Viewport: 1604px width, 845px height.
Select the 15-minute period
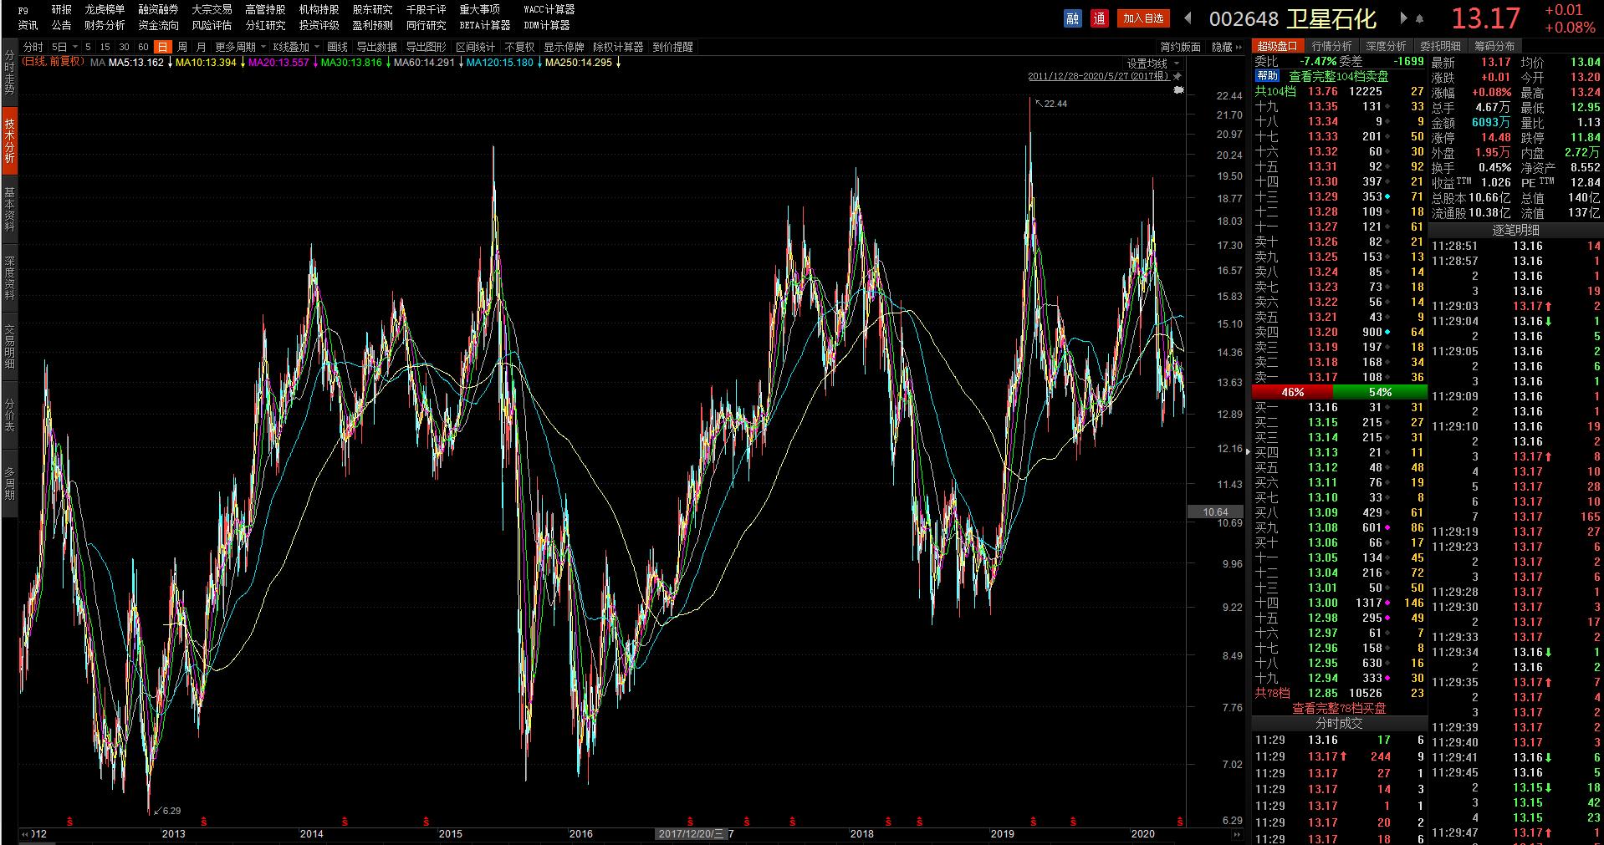click(105, 47)
